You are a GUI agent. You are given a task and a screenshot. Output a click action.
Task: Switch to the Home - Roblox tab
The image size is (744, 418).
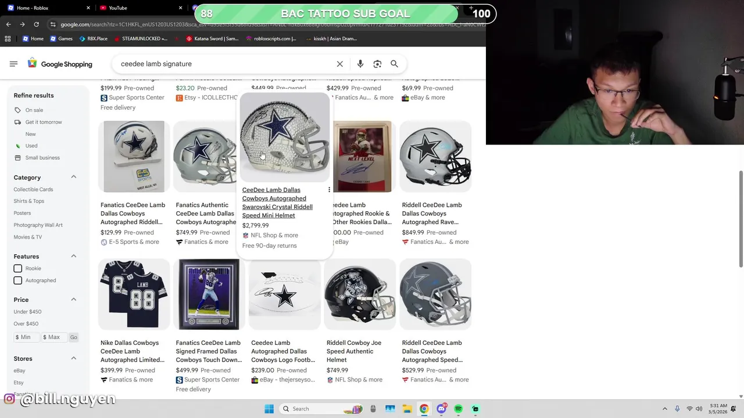tap(48, 8)
